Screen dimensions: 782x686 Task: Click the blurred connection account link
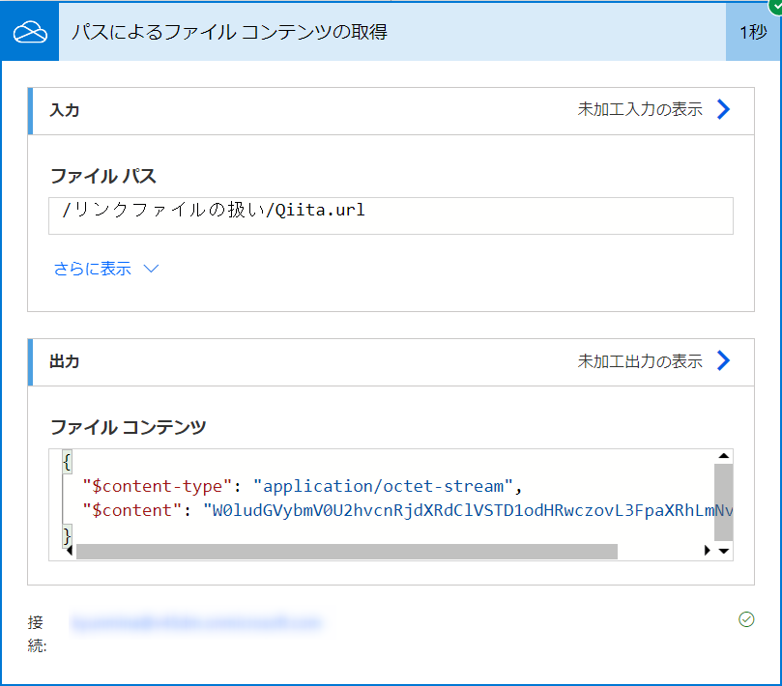coord(196,622)
